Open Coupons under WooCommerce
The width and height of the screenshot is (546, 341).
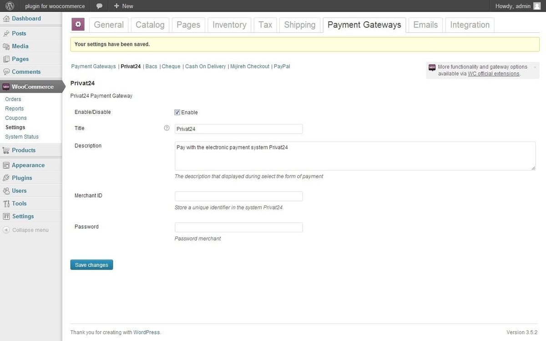click(x=16, y=118)
